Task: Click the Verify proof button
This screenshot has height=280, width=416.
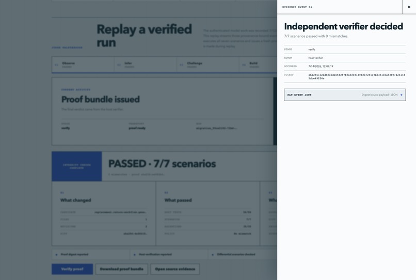Action: pyautogui.click(x=72, y=269)
